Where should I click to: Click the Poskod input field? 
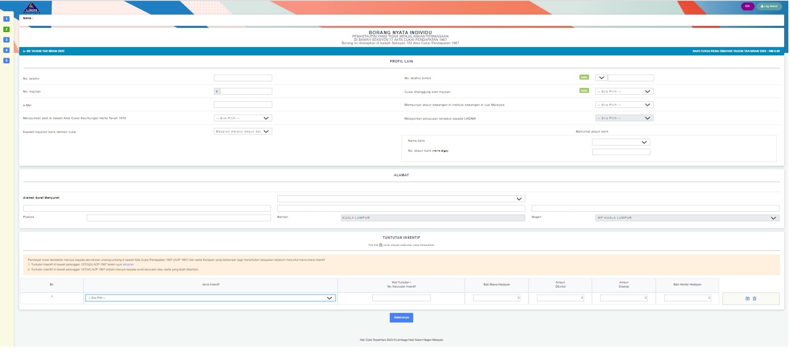(x=178, y=218)
